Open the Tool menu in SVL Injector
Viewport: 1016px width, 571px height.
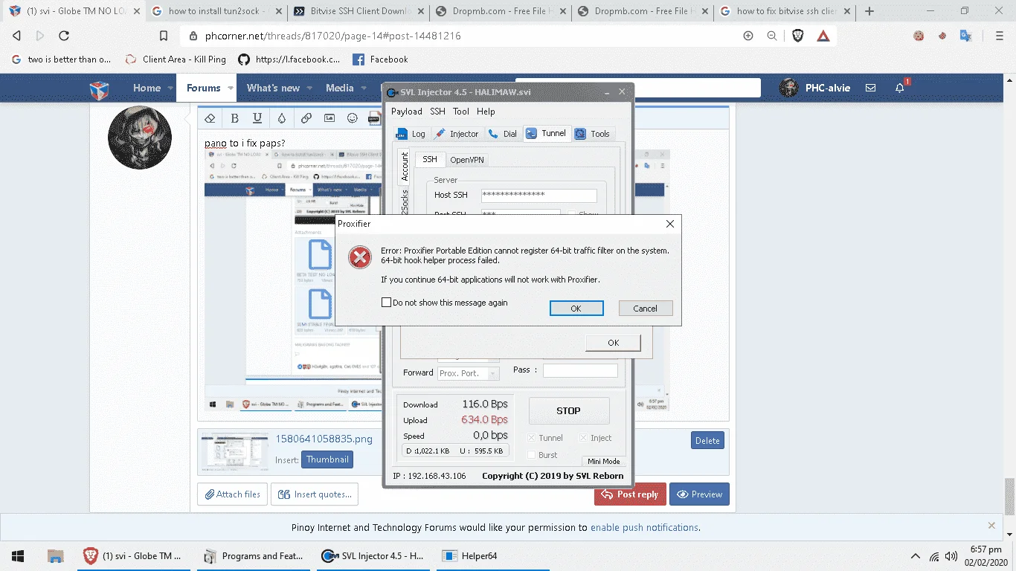[461, 112]
